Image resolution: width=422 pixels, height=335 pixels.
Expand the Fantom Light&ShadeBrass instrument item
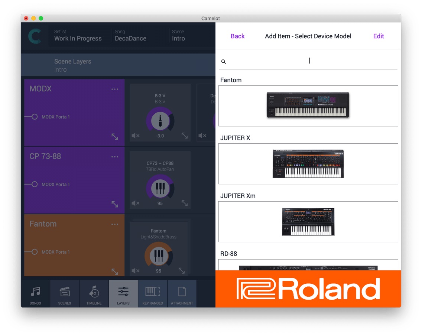point(182,271)
